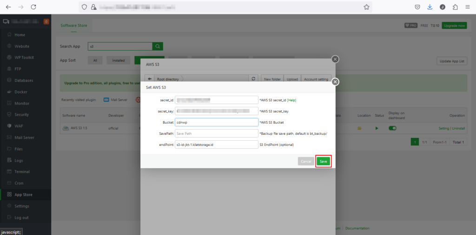Click the plugin location folder icon
The height and width of the screenshot is (235, 476).
pyautogui.click(x=359, y=128)
